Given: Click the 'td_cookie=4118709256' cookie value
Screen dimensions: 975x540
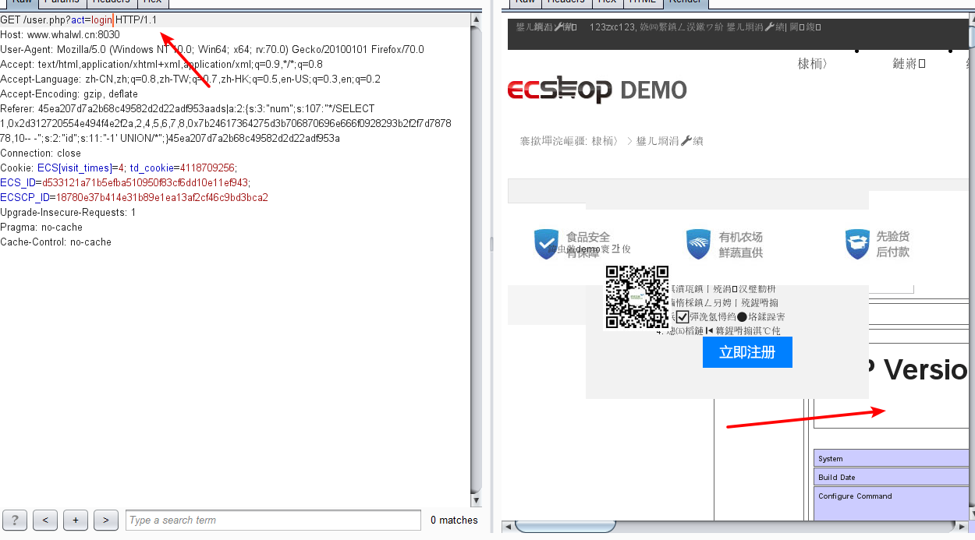Looking at the screenshot, I should tap(183, 168).
